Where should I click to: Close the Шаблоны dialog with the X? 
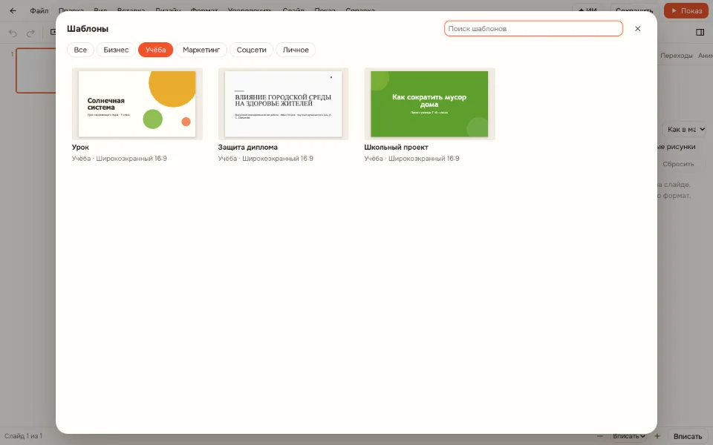[x=637, y=29]
